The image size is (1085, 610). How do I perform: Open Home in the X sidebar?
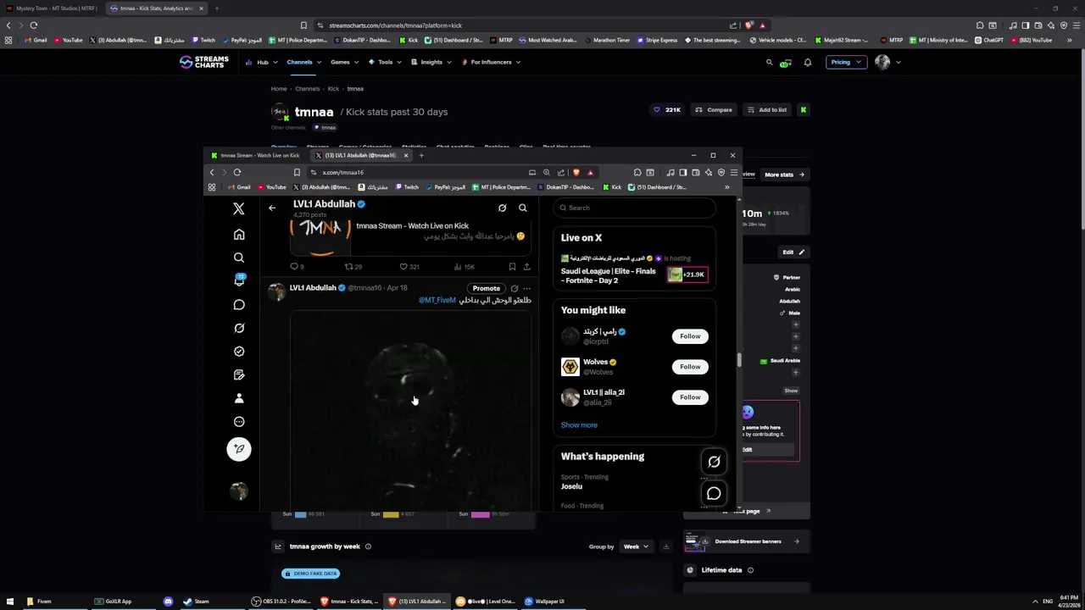(239, 235)
